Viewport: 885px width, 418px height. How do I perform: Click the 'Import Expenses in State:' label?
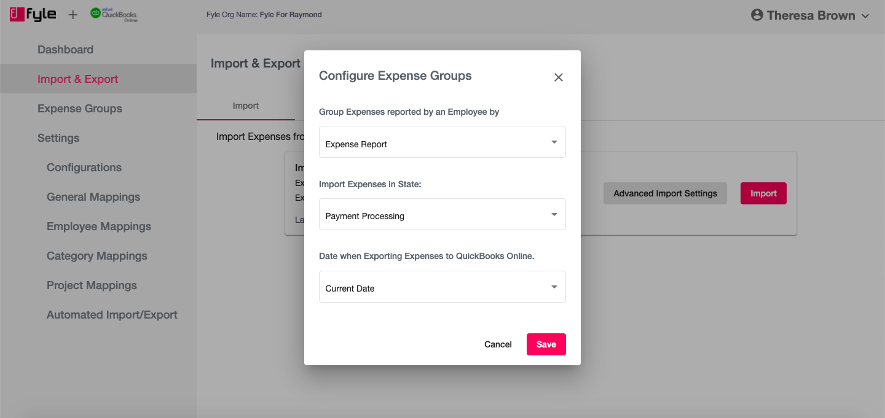point(370,184)
